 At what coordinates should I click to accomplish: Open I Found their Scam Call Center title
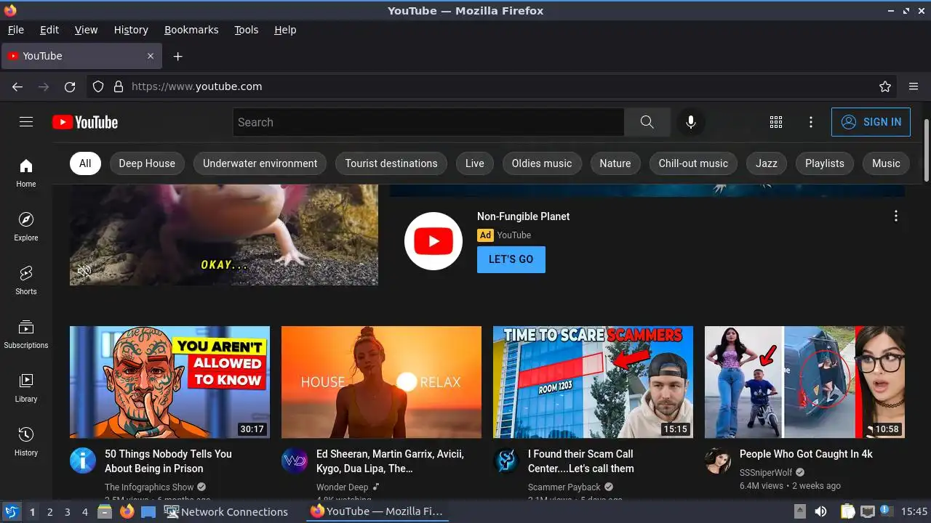coord(581,461)
